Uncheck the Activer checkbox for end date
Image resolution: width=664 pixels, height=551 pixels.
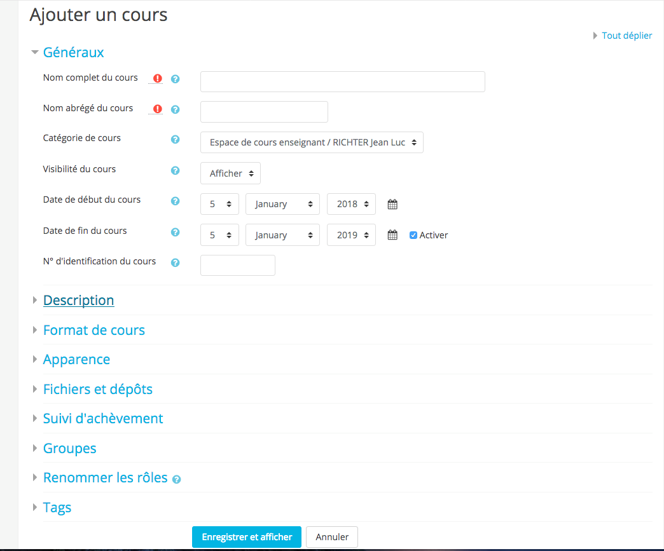(413, 235)
